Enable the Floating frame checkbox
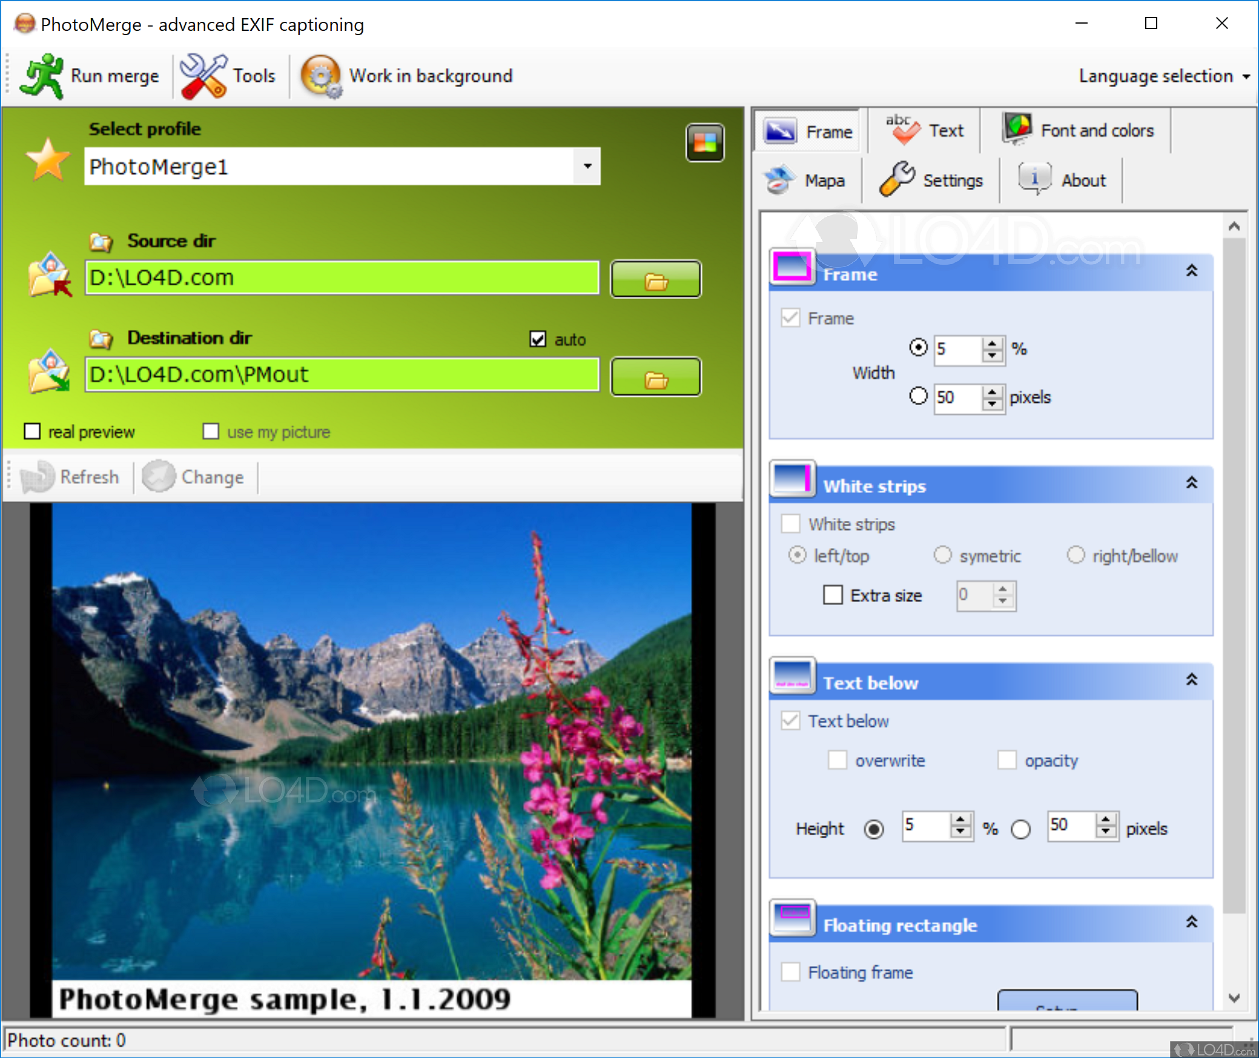1259x1058 pixels. 790,972
